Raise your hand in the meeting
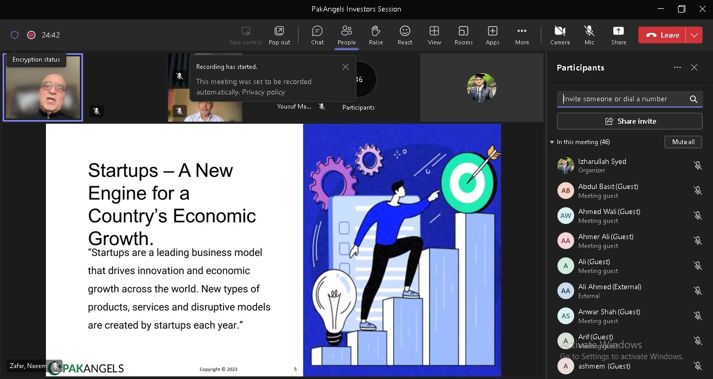Screen dimensions: 713x379 tap(376, 35)
